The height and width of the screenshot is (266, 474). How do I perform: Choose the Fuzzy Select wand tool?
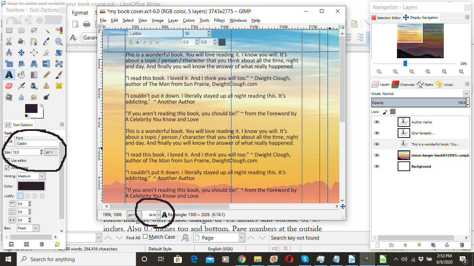pyautogui.click(x=46, y=30)
